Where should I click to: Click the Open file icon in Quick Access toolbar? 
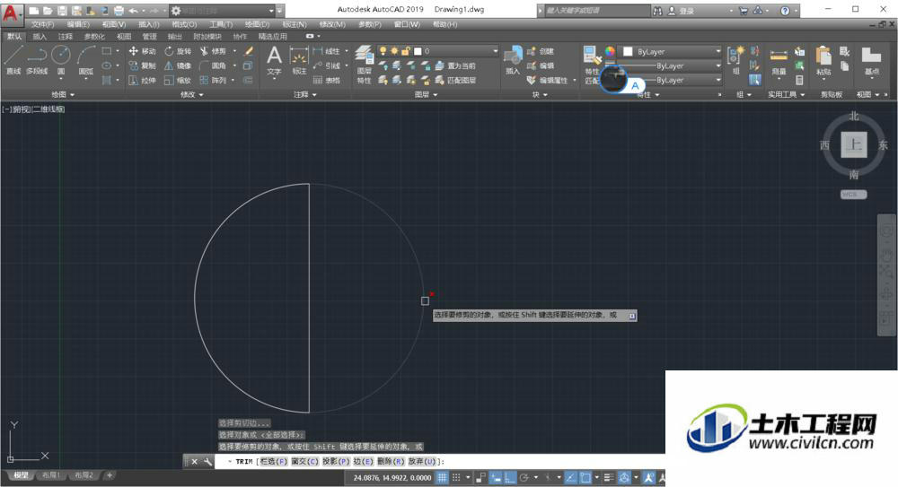point(48,11)
